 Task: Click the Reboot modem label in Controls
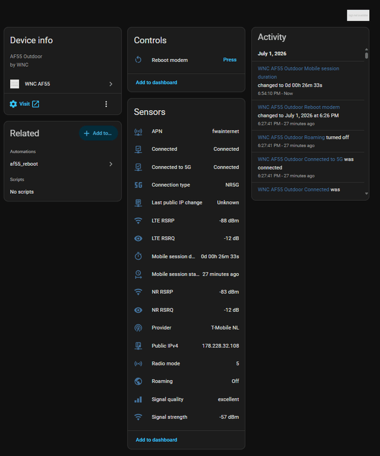tap(170, 60)
